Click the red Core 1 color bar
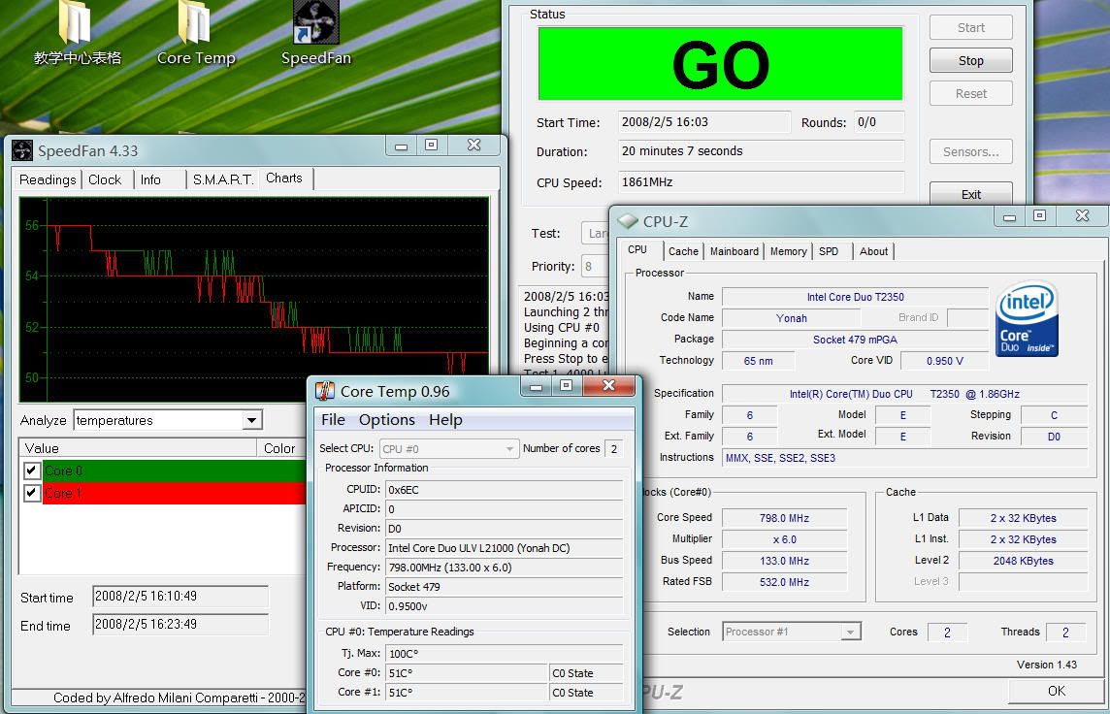 [174, 493]
